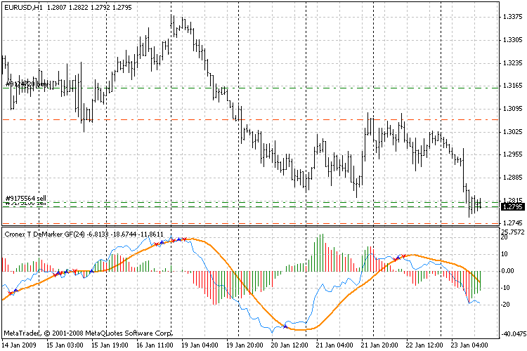Image resolution: width=527 pixels, height=351 pixels.
Task: Click the #9175564 sell order label
Action: click(25, 199)
